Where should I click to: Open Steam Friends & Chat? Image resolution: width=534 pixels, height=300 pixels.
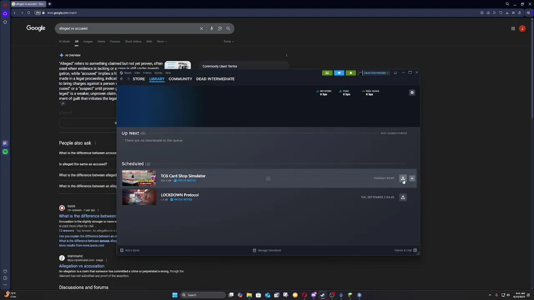[x=406, y=250]
